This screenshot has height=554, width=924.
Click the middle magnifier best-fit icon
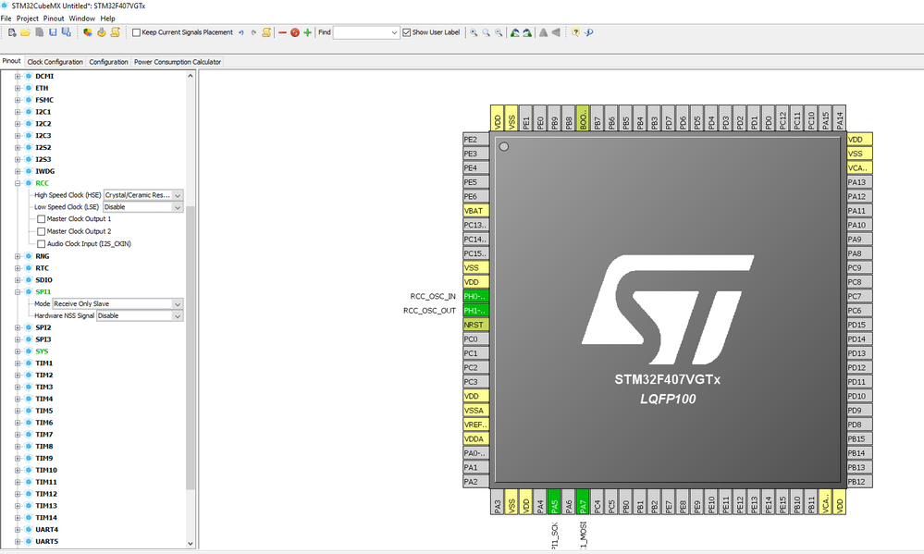click(x=487, y=32)
